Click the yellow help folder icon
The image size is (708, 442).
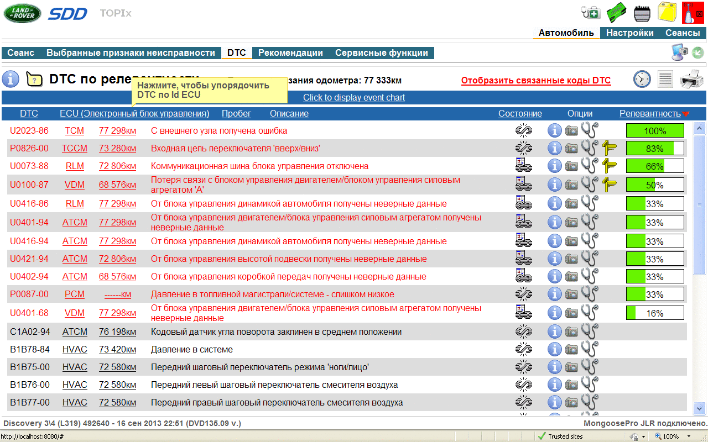click(x=34, y=80)
